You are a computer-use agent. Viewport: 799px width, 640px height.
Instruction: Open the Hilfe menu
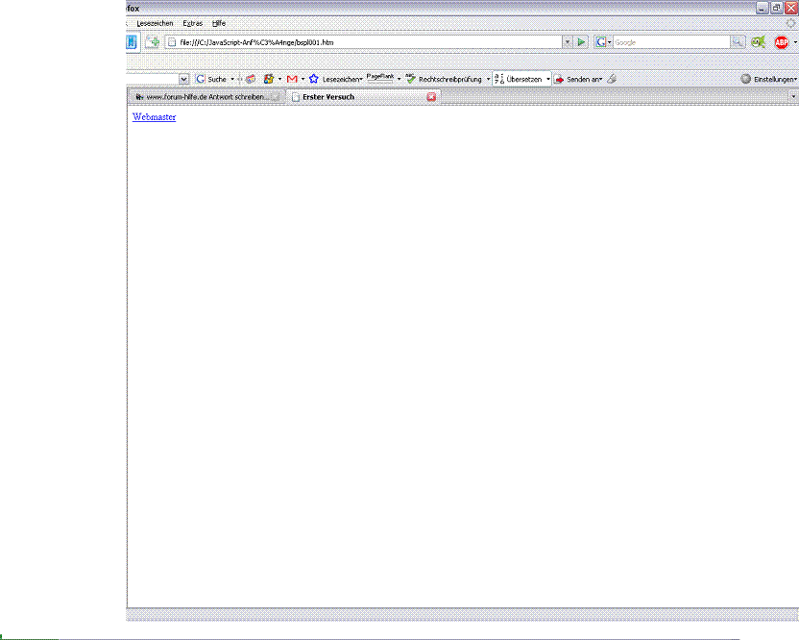coord(219,22)
